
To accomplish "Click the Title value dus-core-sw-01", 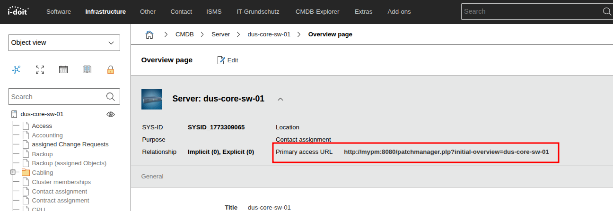I will point(269,208).
